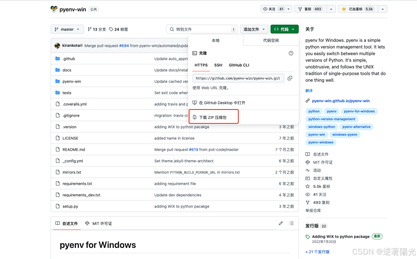Image resolution: width=417 pixels, height=259 pixels.
Task: Open pull request #694 link
Action: coord(124,46)
